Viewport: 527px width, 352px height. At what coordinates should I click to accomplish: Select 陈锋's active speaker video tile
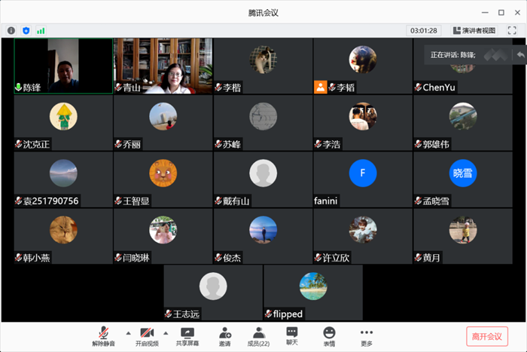63,66
